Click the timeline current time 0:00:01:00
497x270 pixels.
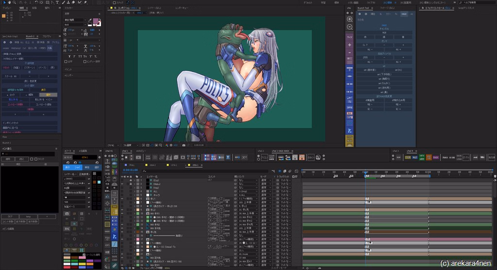click(x=130, y=170)
